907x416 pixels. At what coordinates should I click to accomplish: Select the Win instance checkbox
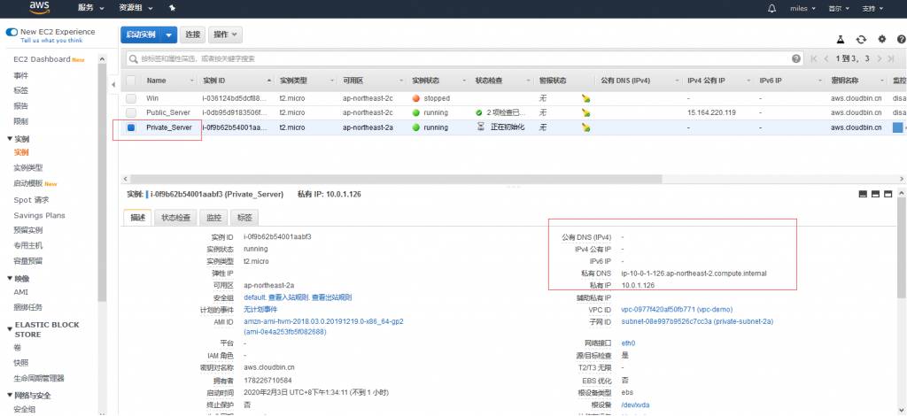click(x=131, y=98)
